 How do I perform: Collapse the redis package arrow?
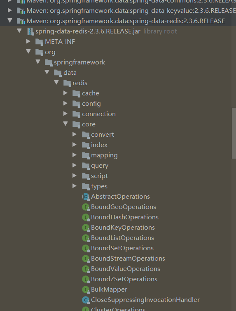coord(56,83)
